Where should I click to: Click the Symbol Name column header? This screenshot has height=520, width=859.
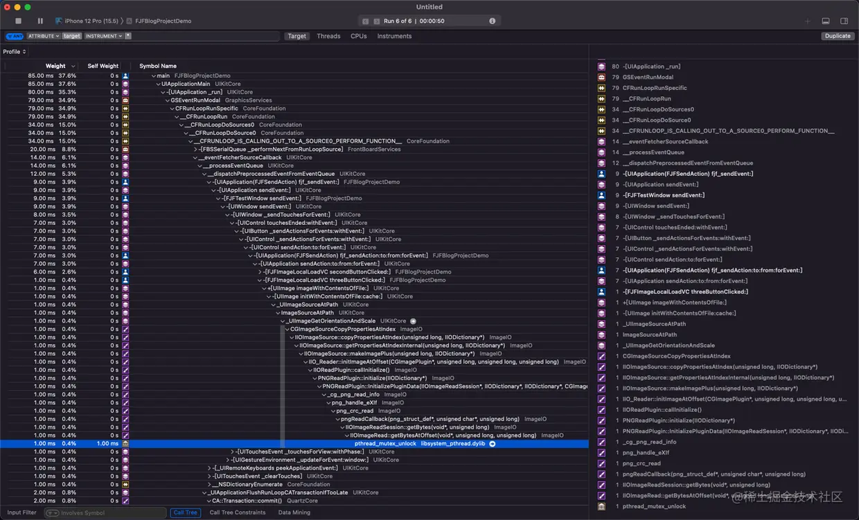coord(158,66)
